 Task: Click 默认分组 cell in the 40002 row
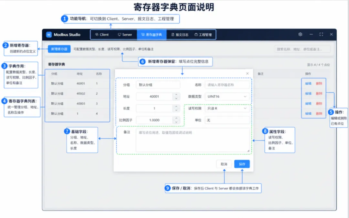tap(57, 93)
